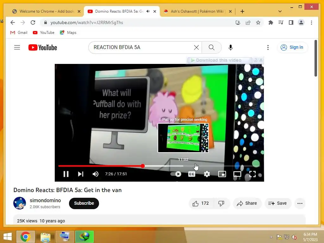The height and width of the screenshot is (243, 324).
Task: Open Maps bookmark
Action: point(68,33)
